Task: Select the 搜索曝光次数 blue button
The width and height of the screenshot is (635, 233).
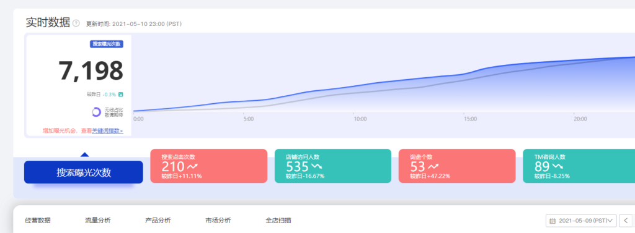Action: pyautogui.click(x=84, y=172)
